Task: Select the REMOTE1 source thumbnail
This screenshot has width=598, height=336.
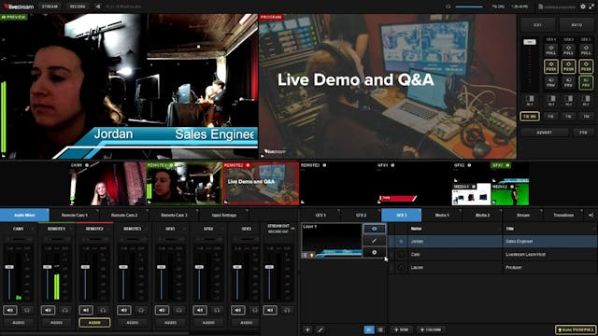Action: (x=184, y=184)
